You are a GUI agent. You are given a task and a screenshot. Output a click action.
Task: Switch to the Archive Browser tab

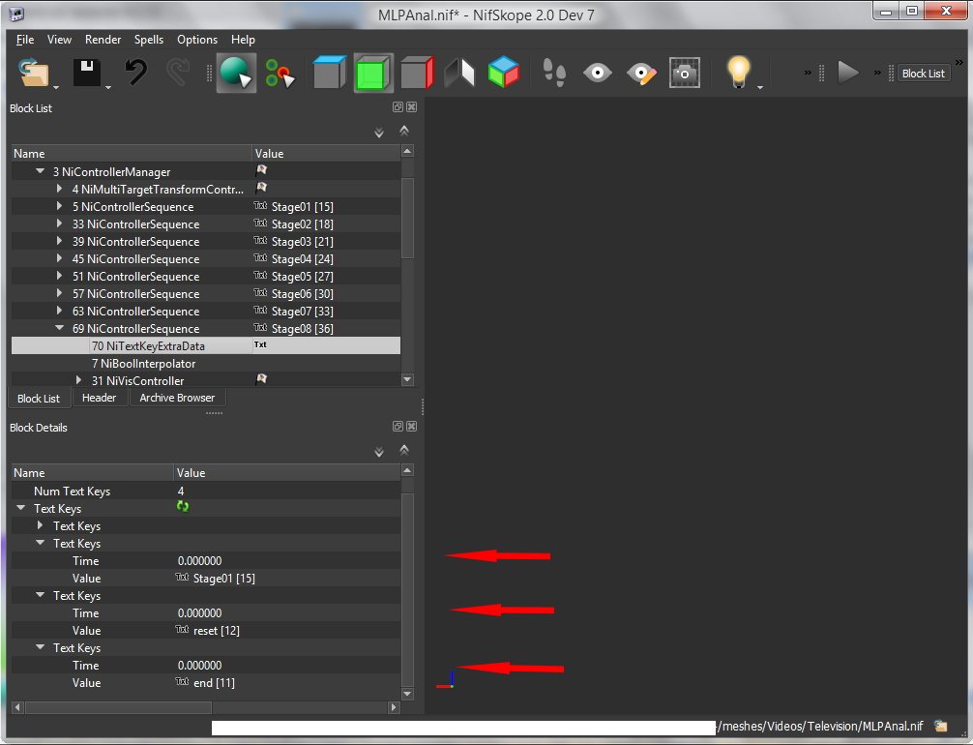tap(177, 398)
